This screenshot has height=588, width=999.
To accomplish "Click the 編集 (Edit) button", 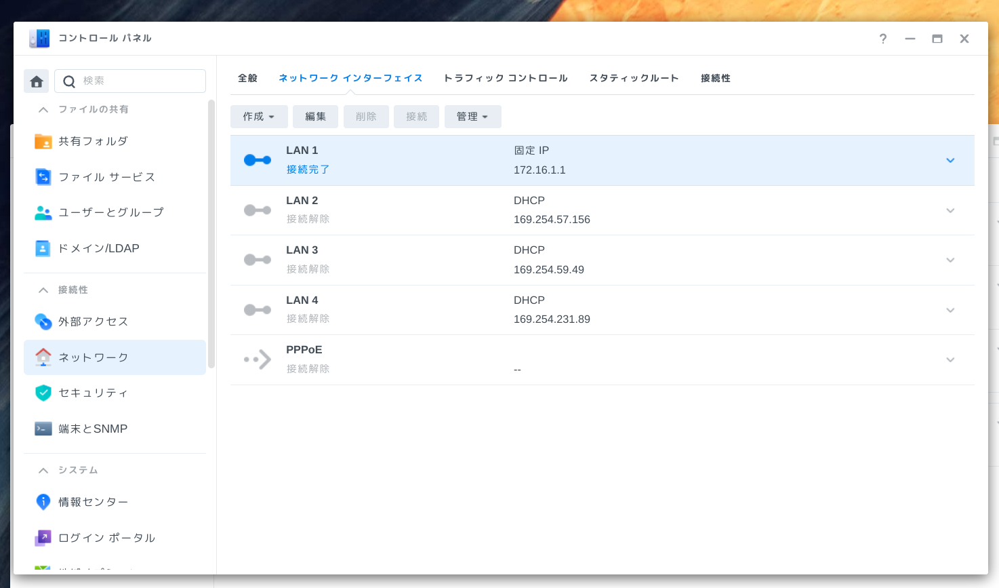I will [x=315, y=117].
